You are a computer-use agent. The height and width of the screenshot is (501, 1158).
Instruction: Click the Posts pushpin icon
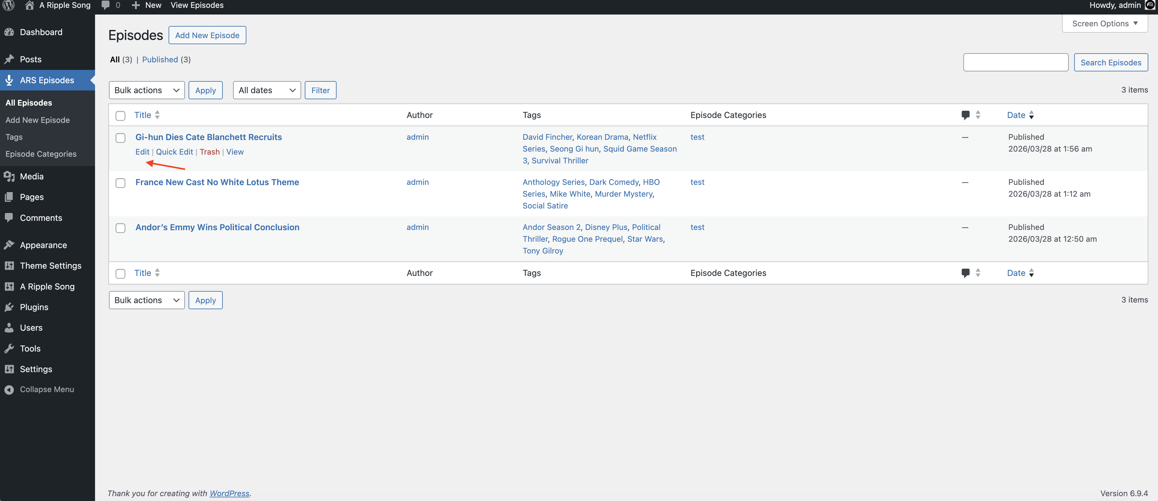tap(9, 59)
